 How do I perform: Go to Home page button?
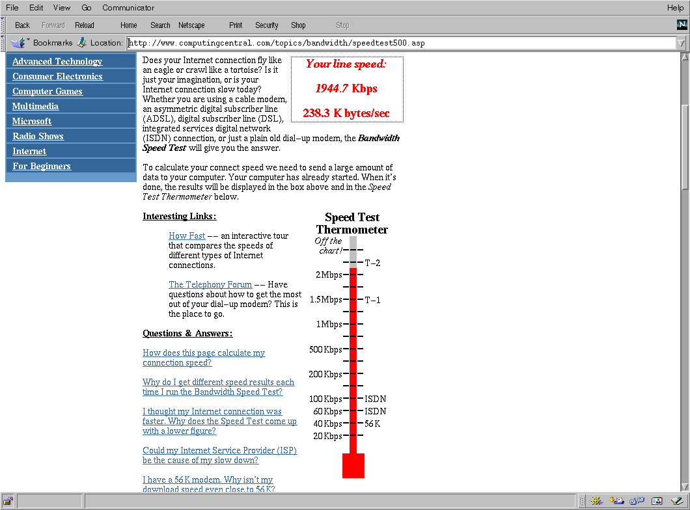pyautogui.click(x=128, y=25)
